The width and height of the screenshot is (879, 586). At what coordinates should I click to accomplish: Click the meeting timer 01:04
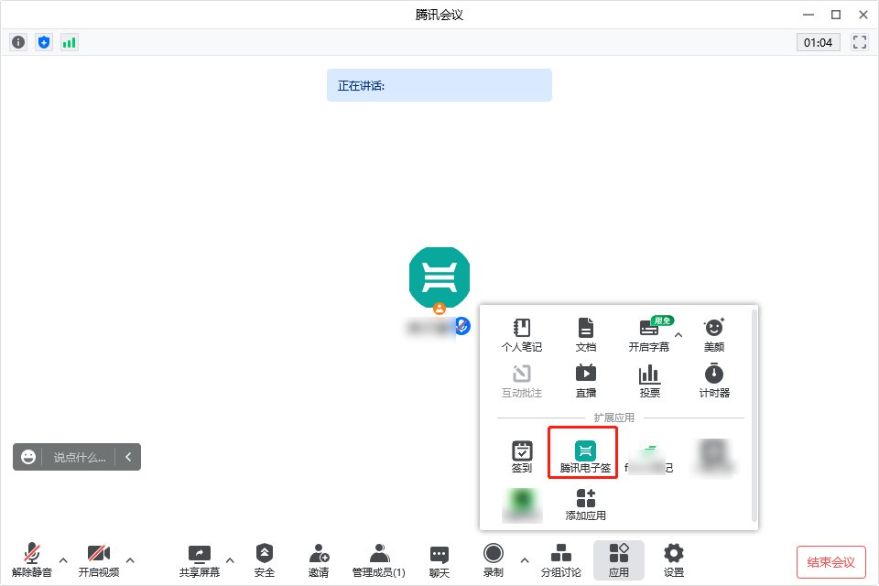coord(818,43)
